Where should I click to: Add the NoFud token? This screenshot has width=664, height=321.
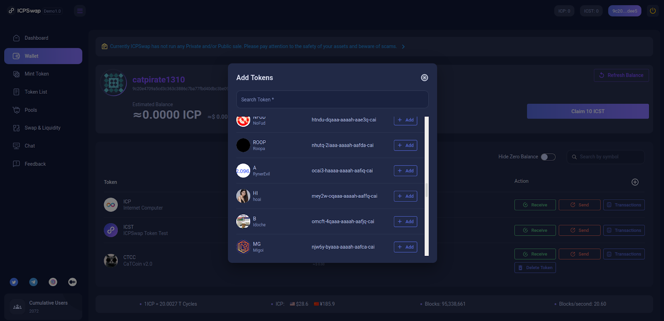click(x=405, y=120)
